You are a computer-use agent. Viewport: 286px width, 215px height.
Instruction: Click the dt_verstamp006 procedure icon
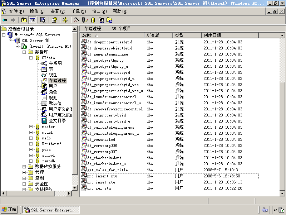[x=84, y=145]
